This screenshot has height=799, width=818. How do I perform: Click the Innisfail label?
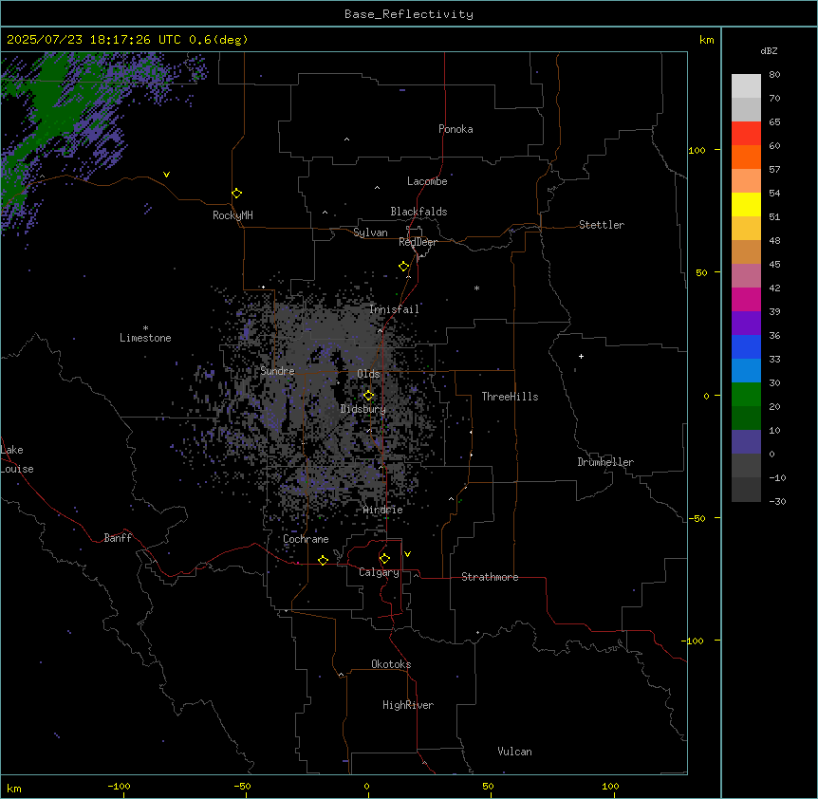pyautogui.click(x=394, y=309)
